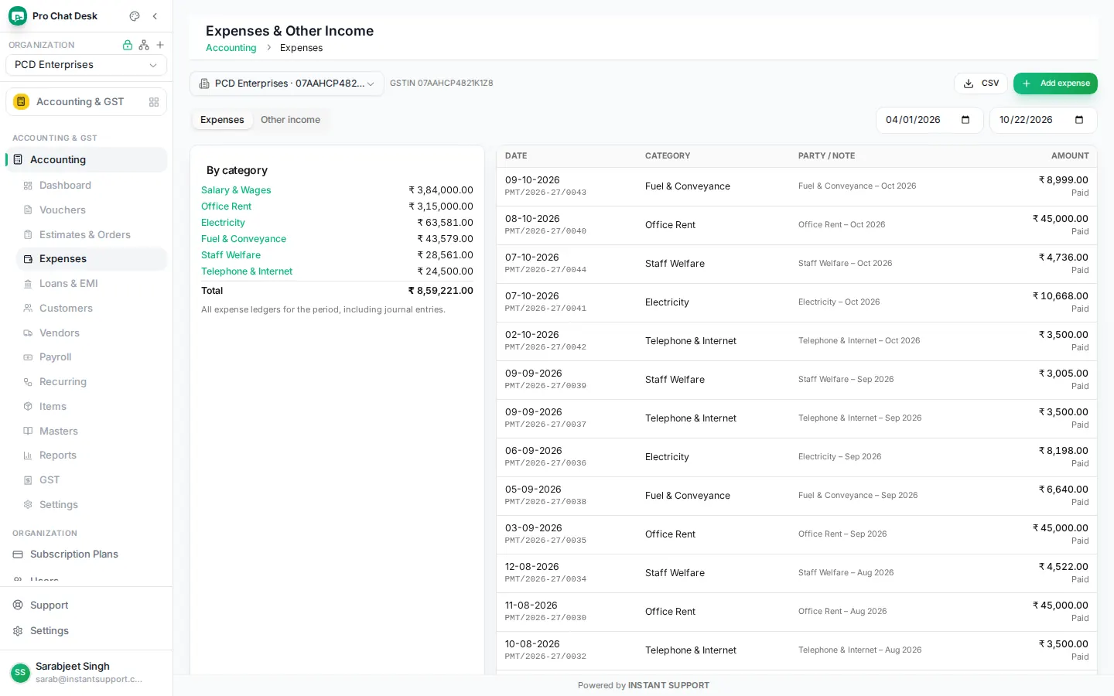This screenshot has width=1114, height=696.
Task: Collapse the sidebar with the chevron arrow
Action: coord(155,16)
